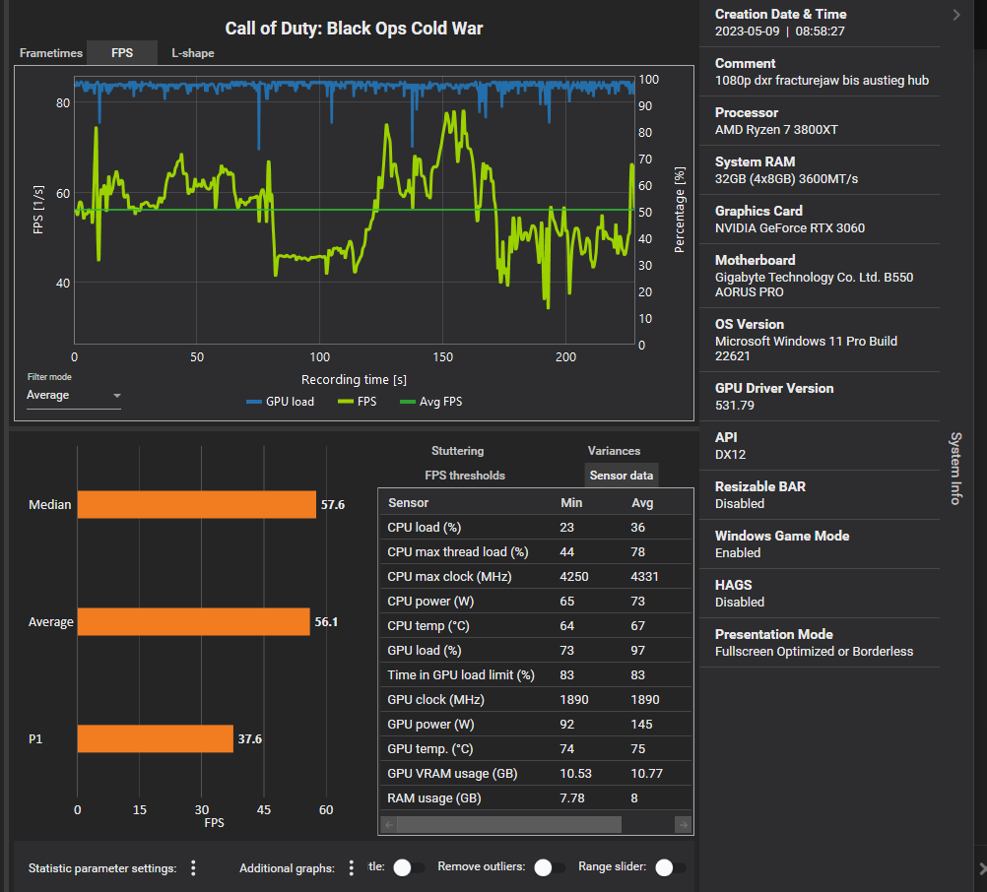This screenshot has width=987, height=892.
Task: Toggle GPU load series in legend
Action: (x=280, y=402)
